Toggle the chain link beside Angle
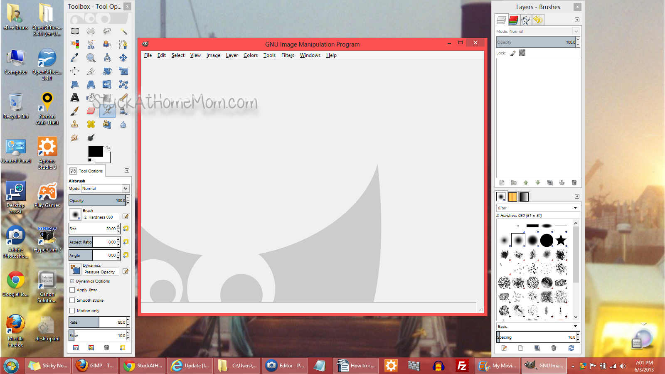This screenshot has width=665, height=374. click(126, 255)
